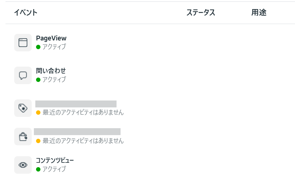295x185 pixels.
Task: Click the 問い合わせ speech bubble icon
Action: coord(23,75)
